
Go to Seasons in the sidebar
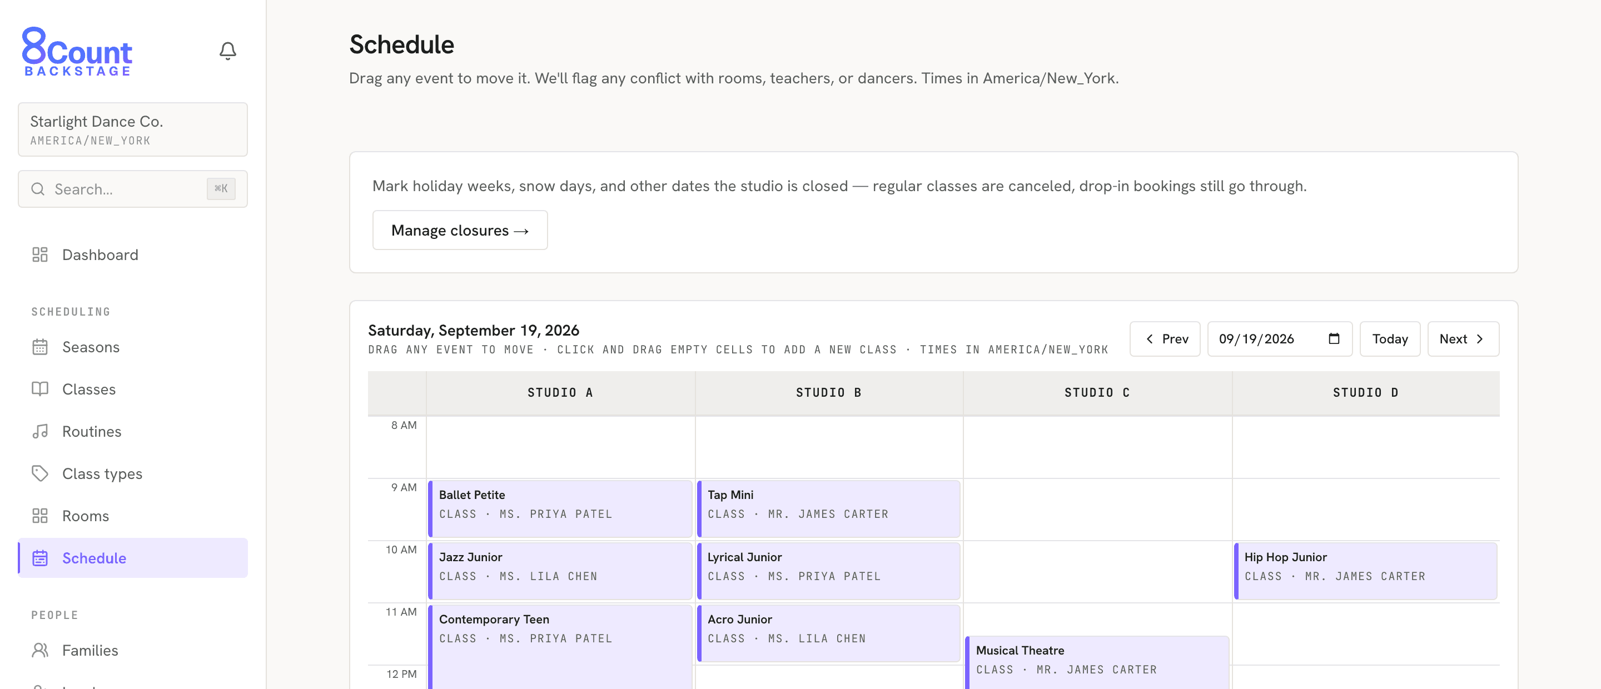[133, 347]
